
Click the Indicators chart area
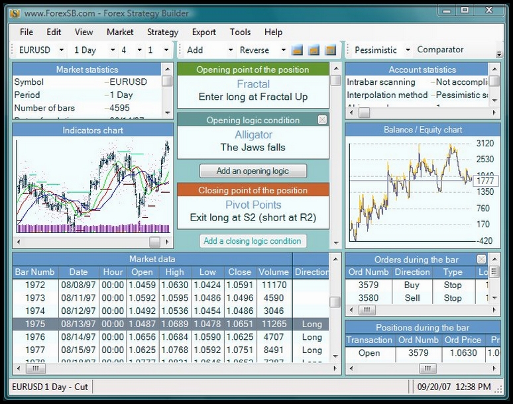93,185
